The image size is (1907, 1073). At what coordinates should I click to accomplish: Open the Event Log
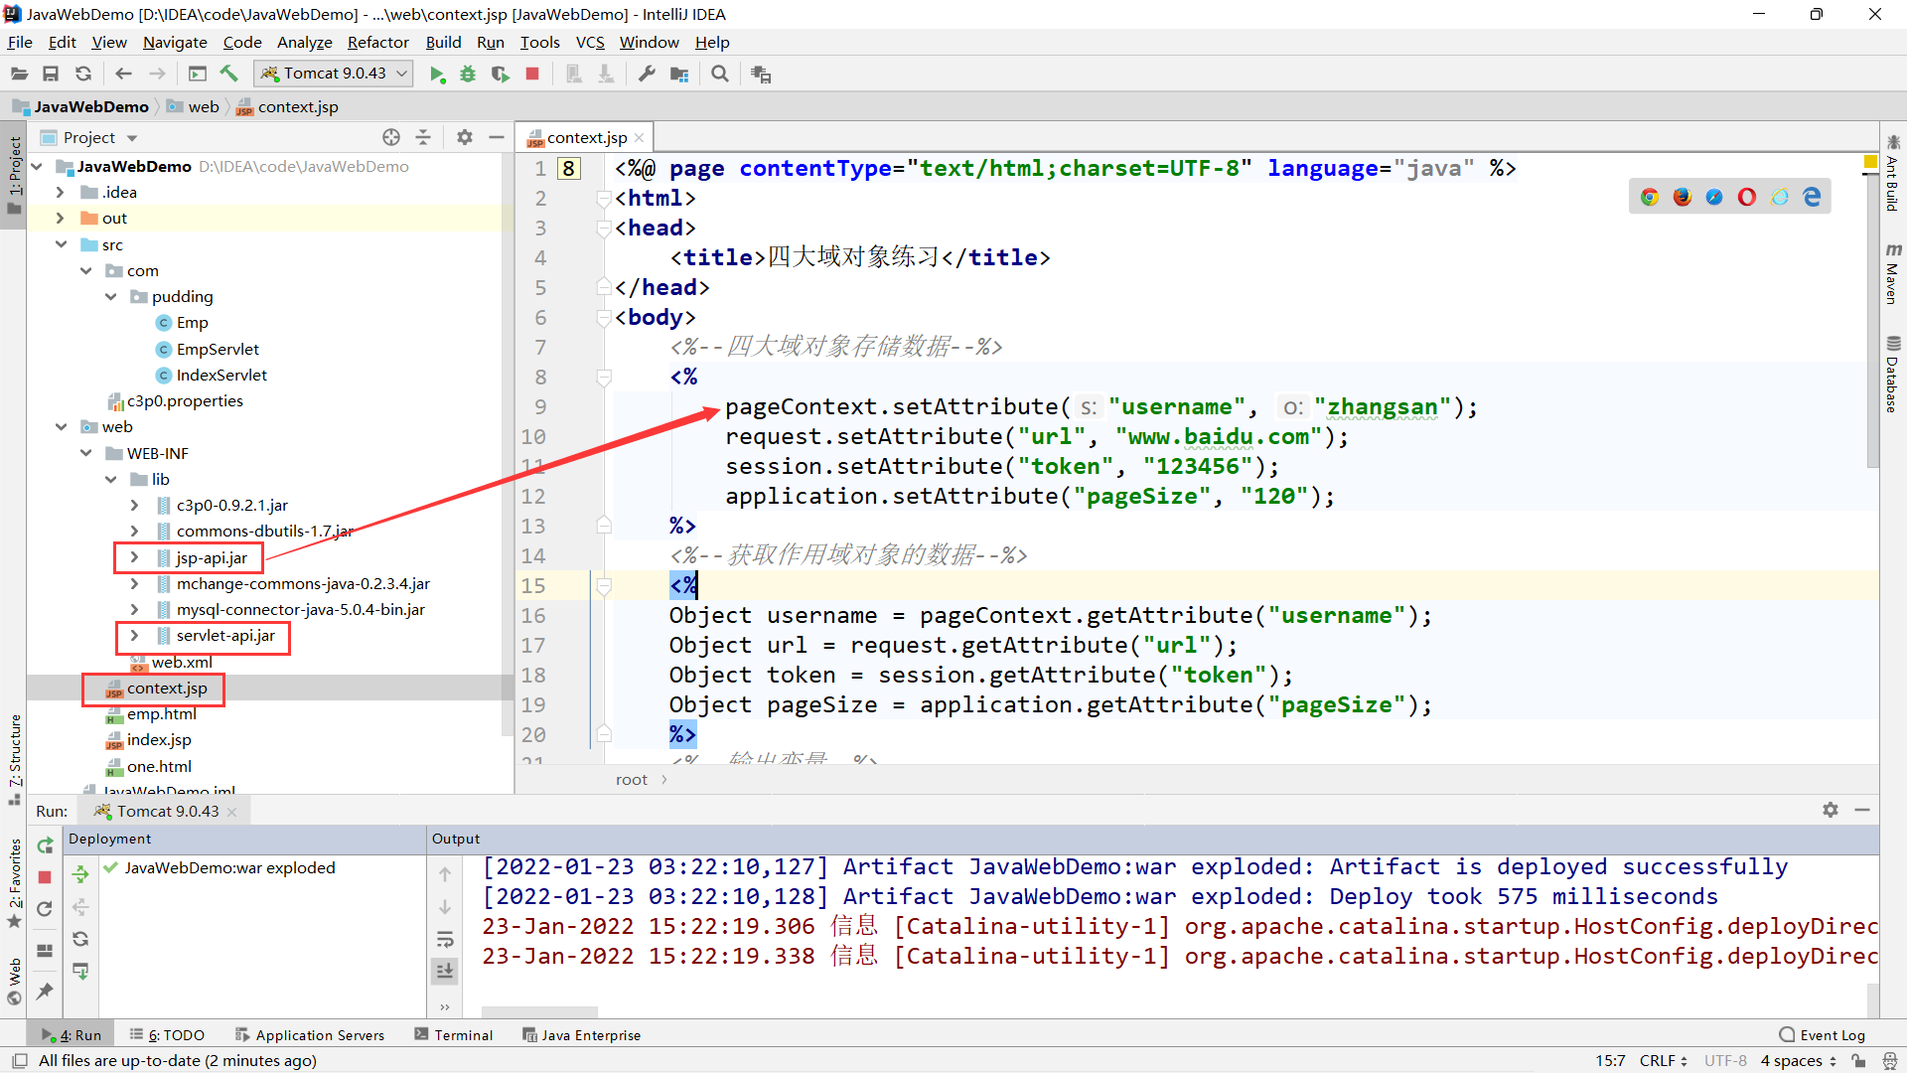pos(1823,1034)
